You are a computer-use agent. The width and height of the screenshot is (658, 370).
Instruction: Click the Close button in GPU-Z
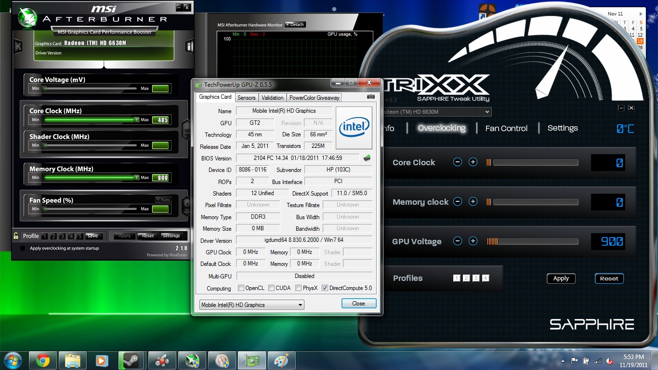click(x=359, y=304)
